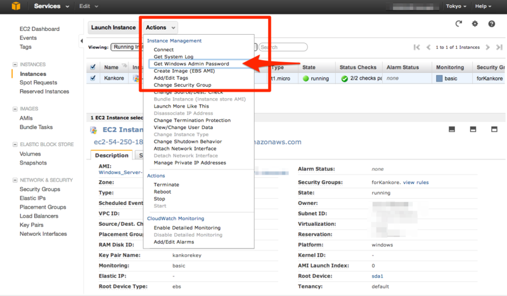Open the Edit dropdown in top bar
Viewport: 507px width, 296px height.
(x=89, y=6)
